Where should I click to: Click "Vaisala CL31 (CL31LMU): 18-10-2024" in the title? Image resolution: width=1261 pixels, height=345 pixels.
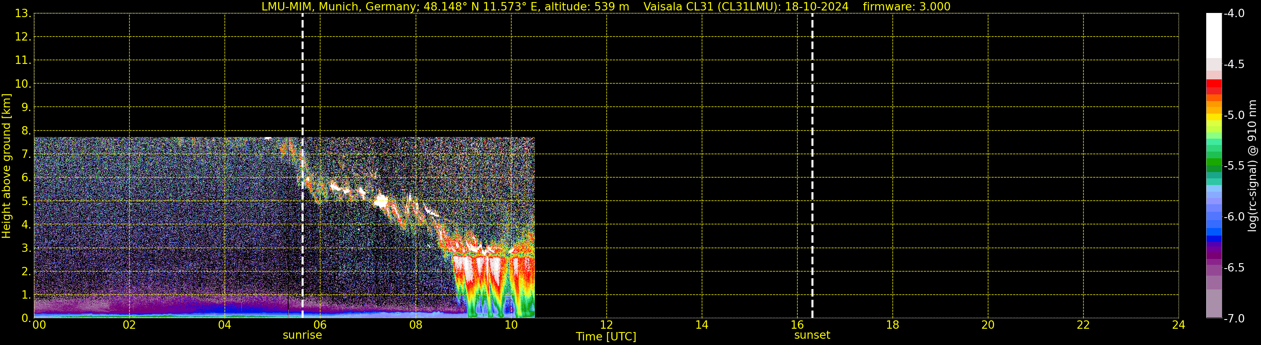pos(746,7)
